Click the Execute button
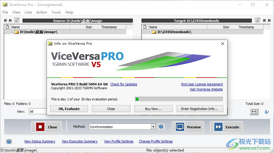This screenshot has width=274, height=153. tap(227, 127)
